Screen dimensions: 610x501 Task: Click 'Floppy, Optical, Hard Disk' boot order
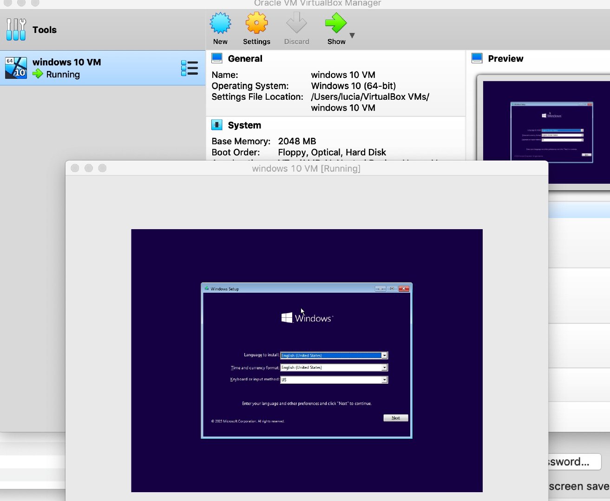[x=332, y=152]
